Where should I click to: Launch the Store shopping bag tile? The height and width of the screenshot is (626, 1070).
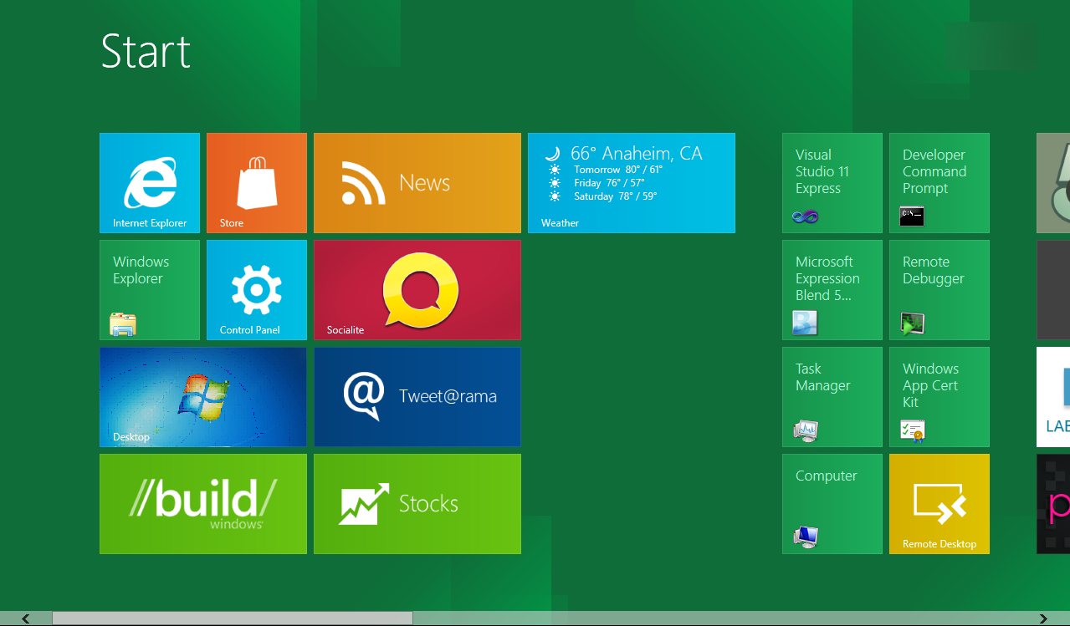(257, 183)
